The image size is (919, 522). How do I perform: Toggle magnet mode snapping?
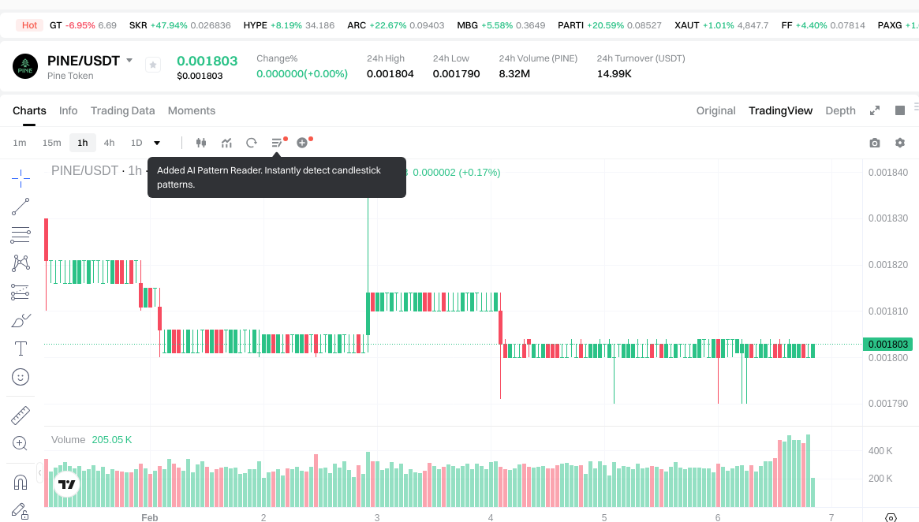click(21, 481)
